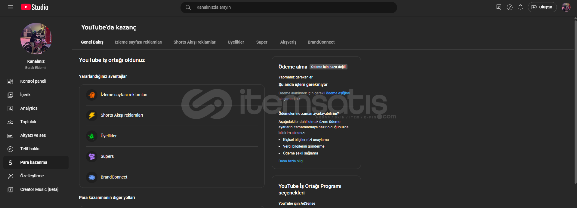Click the Altyazı ve ses subtitles icon
577x208 pixels.
click(x=10, y=136)
